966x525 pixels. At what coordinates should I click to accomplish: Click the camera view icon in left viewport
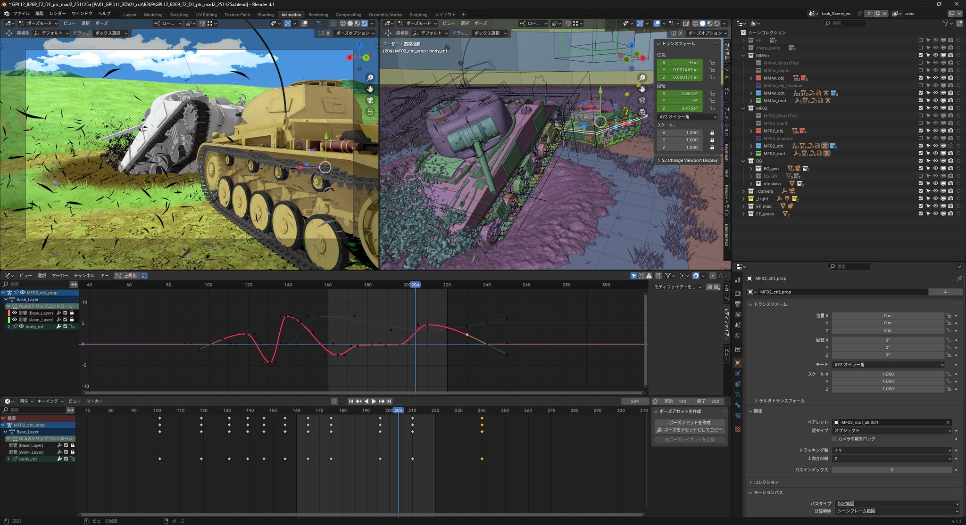coord(370,100)
